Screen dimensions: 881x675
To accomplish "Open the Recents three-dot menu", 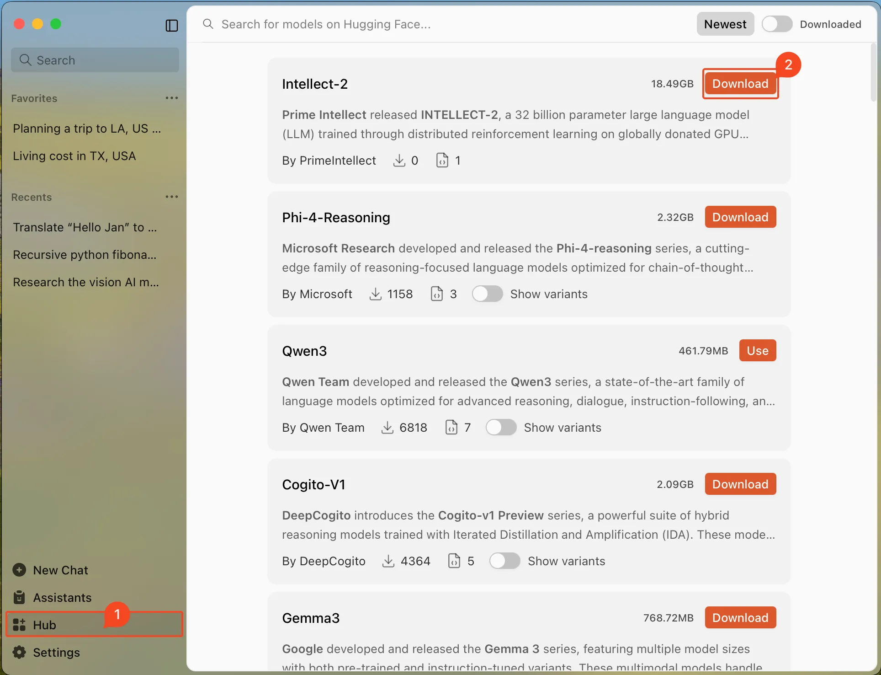I will tap(172, 197).
